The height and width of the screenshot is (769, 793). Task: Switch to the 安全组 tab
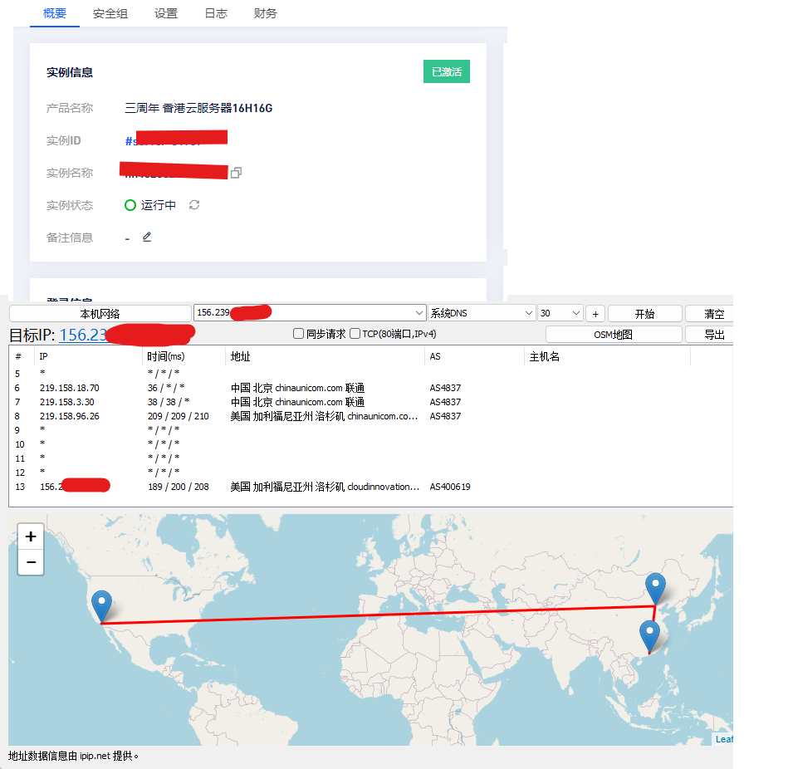click(110, 14)
